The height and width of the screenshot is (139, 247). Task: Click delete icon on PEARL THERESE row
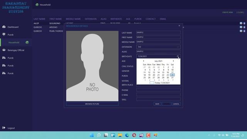(244, 31)
